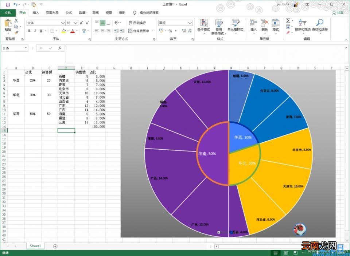Click the Paste clipboard icon

click(x=8, y=23)
